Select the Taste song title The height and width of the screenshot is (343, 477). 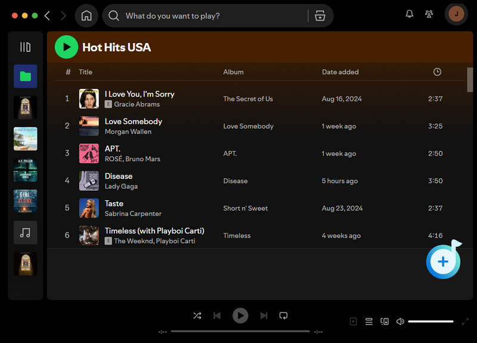coord(114,203)
